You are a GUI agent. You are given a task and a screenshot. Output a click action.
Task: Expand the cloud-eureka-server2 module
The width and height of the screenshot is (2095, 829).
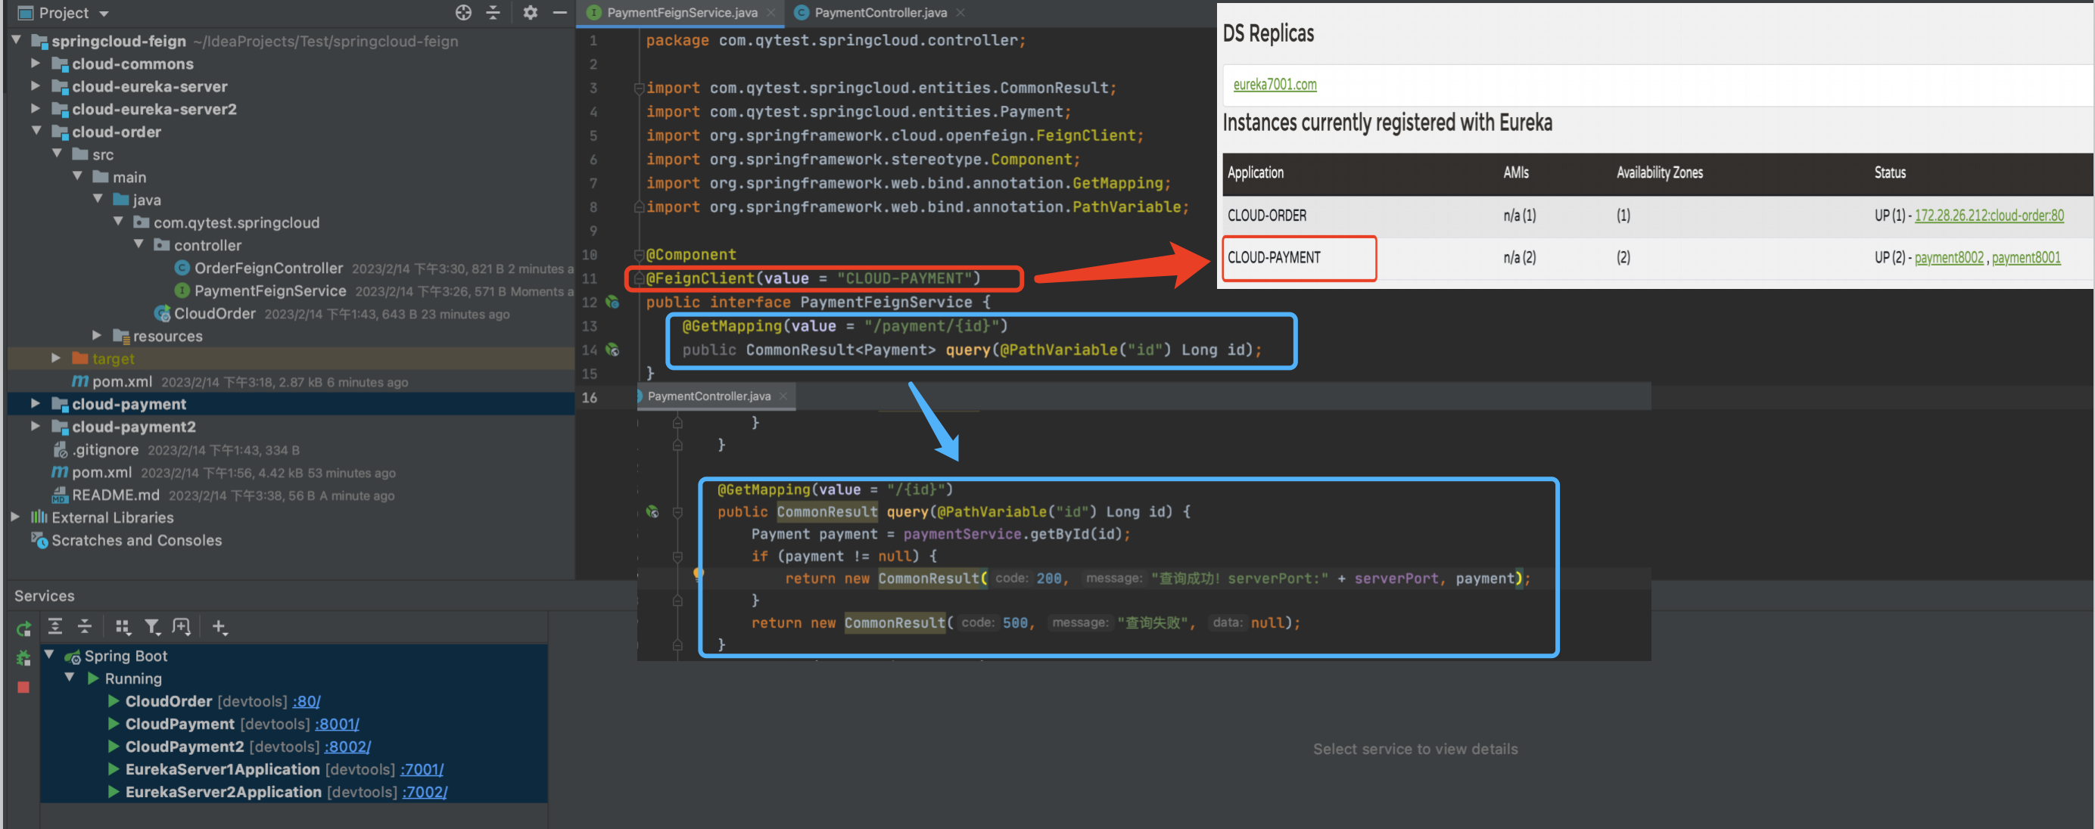(x=36, y=108)
